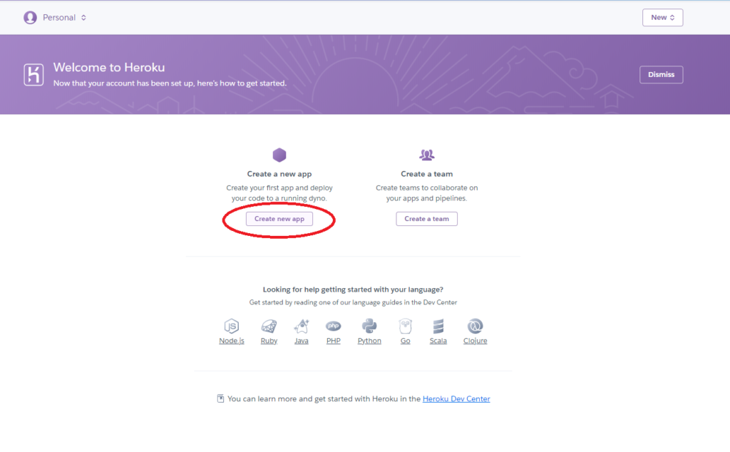Open the Clojure language icon
Viewport: 730px width, 452px height.
475,326
